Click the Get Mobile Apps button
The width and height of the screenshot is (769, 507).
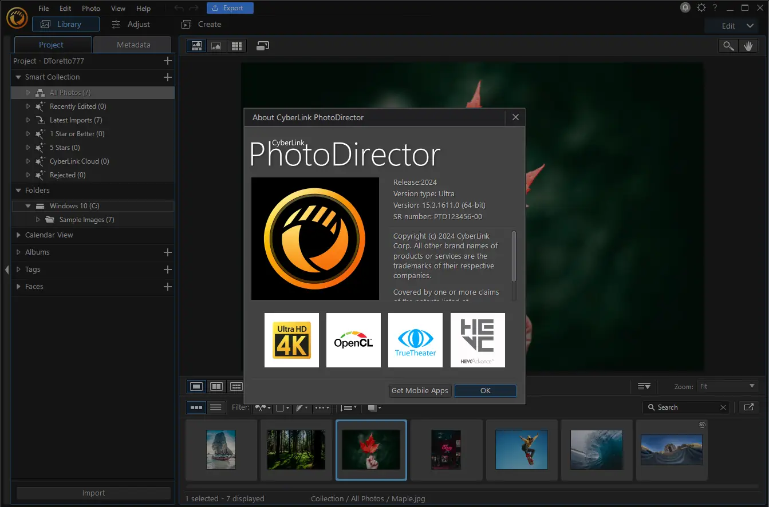pos(420,390)
